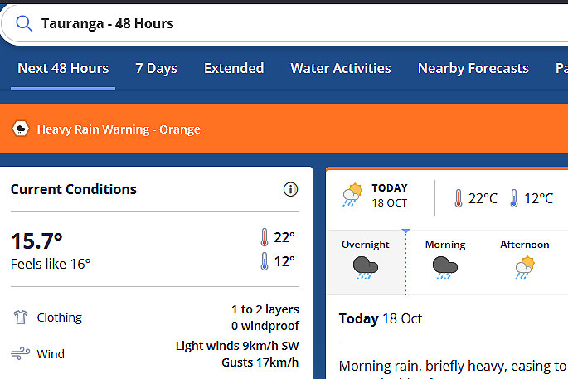Click the search magnifier icon
568x379 pixels.
point(24,23)
